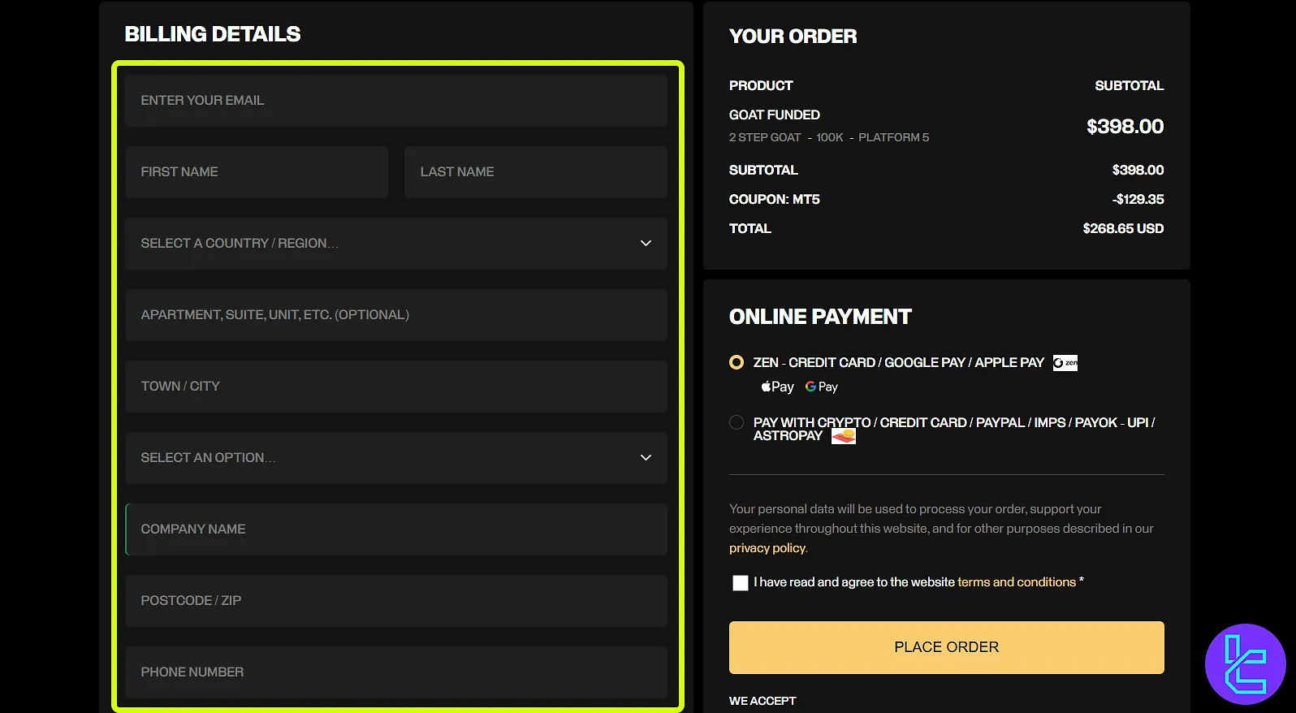Open the Select a Country / Region dropdown
1296x713 pixels.
tap(395, 244)
